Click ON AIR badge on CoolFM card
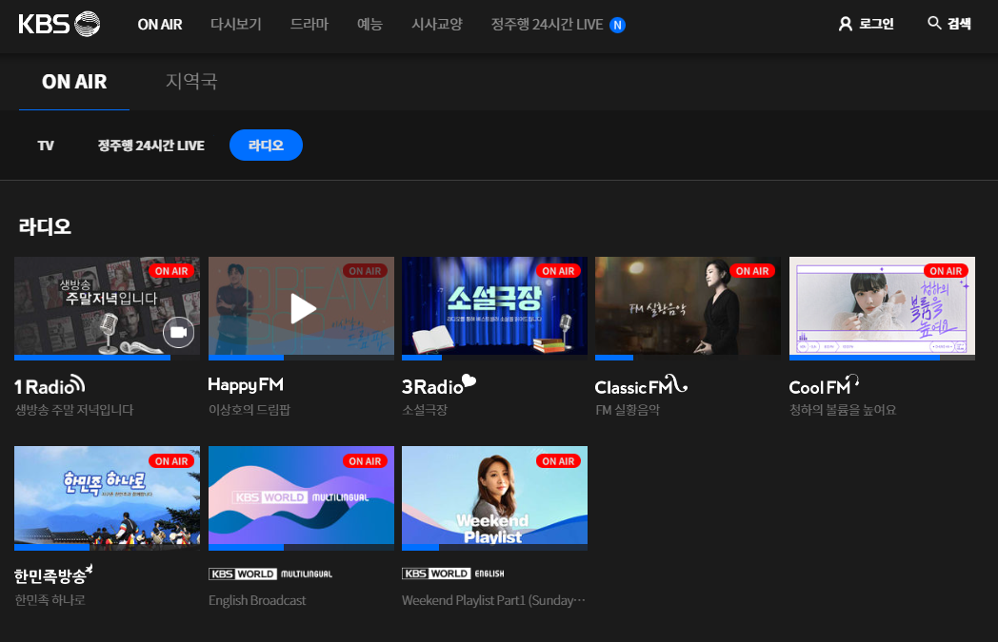The height and width of the screenshot is (642, 998). click(x=946, y=271)
